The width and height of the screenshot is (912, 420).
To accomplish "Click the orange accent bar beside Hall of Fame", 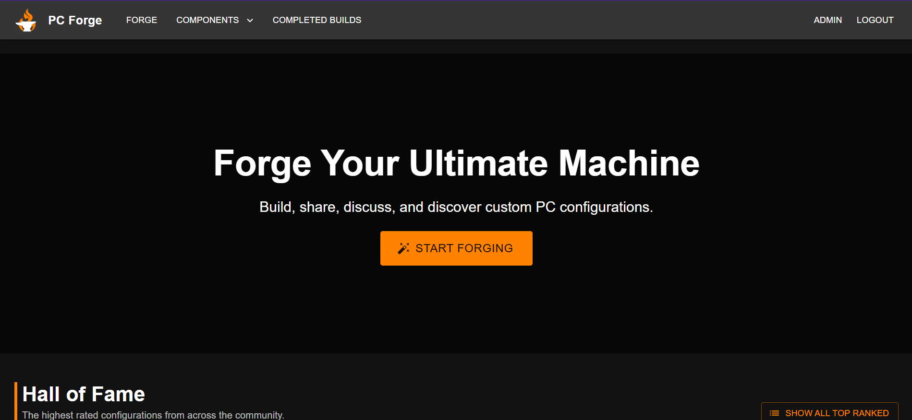I will click(16, 401).
